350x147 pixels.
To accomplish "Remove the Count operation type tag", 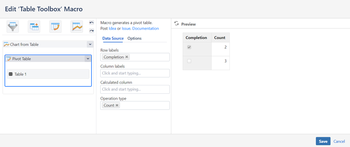I will pyautogui.click(x=117, y=105).
